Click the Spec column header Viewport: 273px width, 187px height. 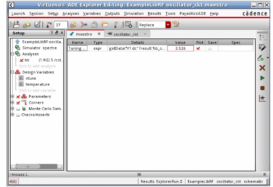236,43
